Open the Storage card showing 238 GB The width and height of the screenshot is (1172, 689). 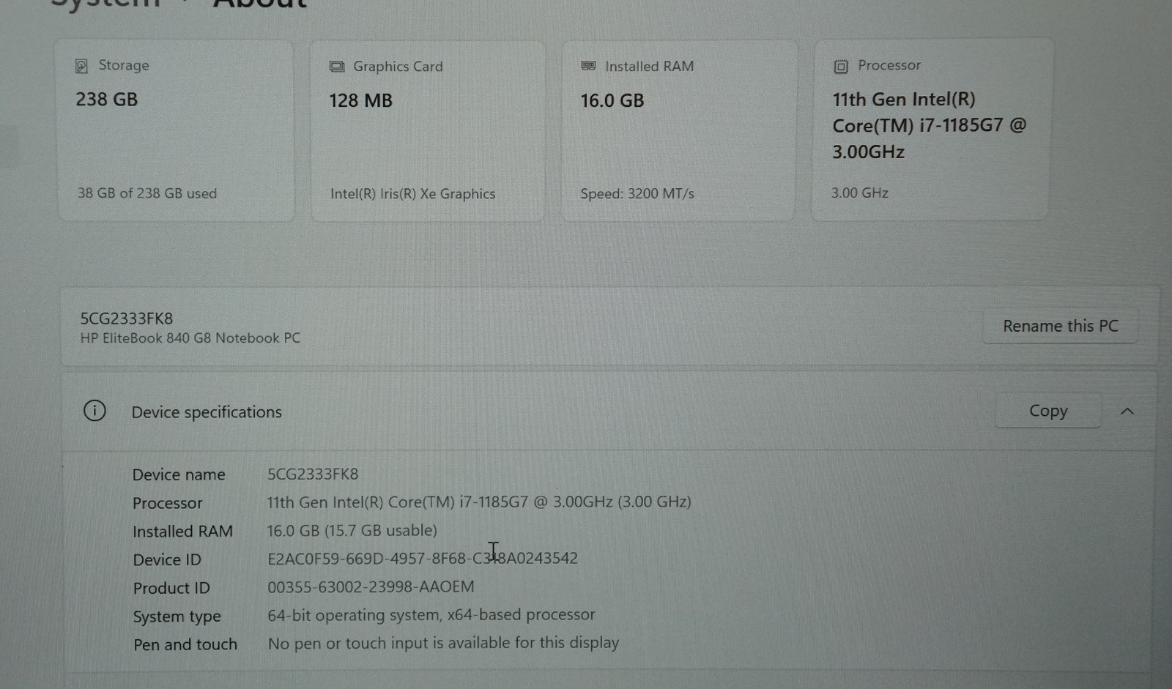point(176,130)
